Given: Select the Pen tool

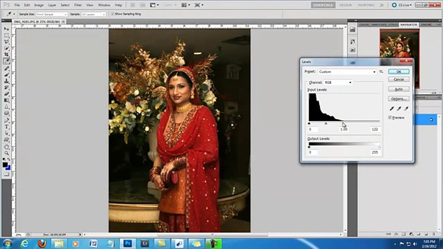Looking at the screenshot, I should [7, 120].
